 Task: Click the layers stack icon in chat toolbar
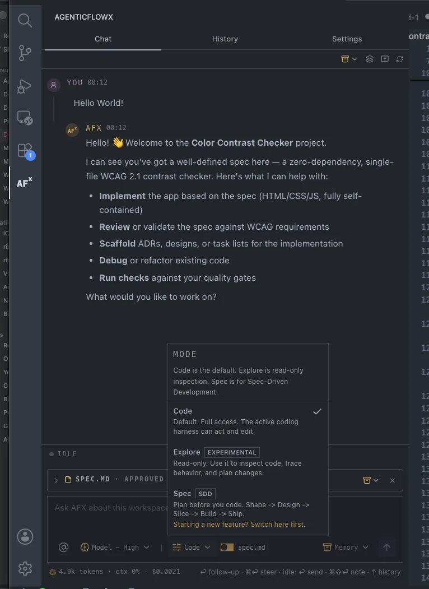[370, 59]
